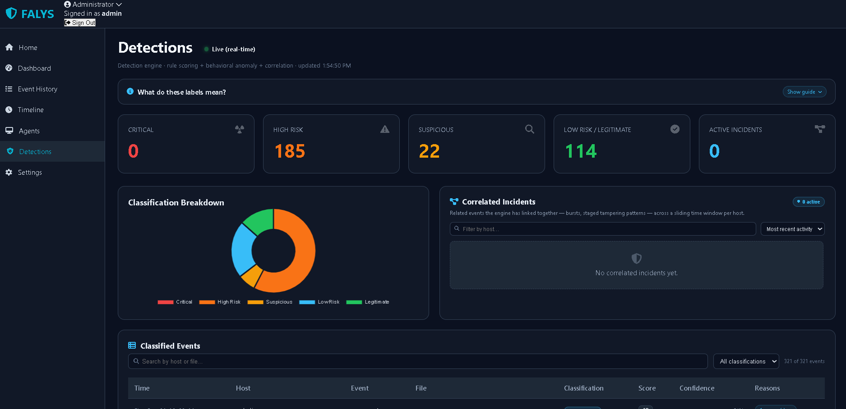Click the warning triangle on High Risk card
This screenshot has width=846, height=409.
pyautogui.click(x=385, y=129)
